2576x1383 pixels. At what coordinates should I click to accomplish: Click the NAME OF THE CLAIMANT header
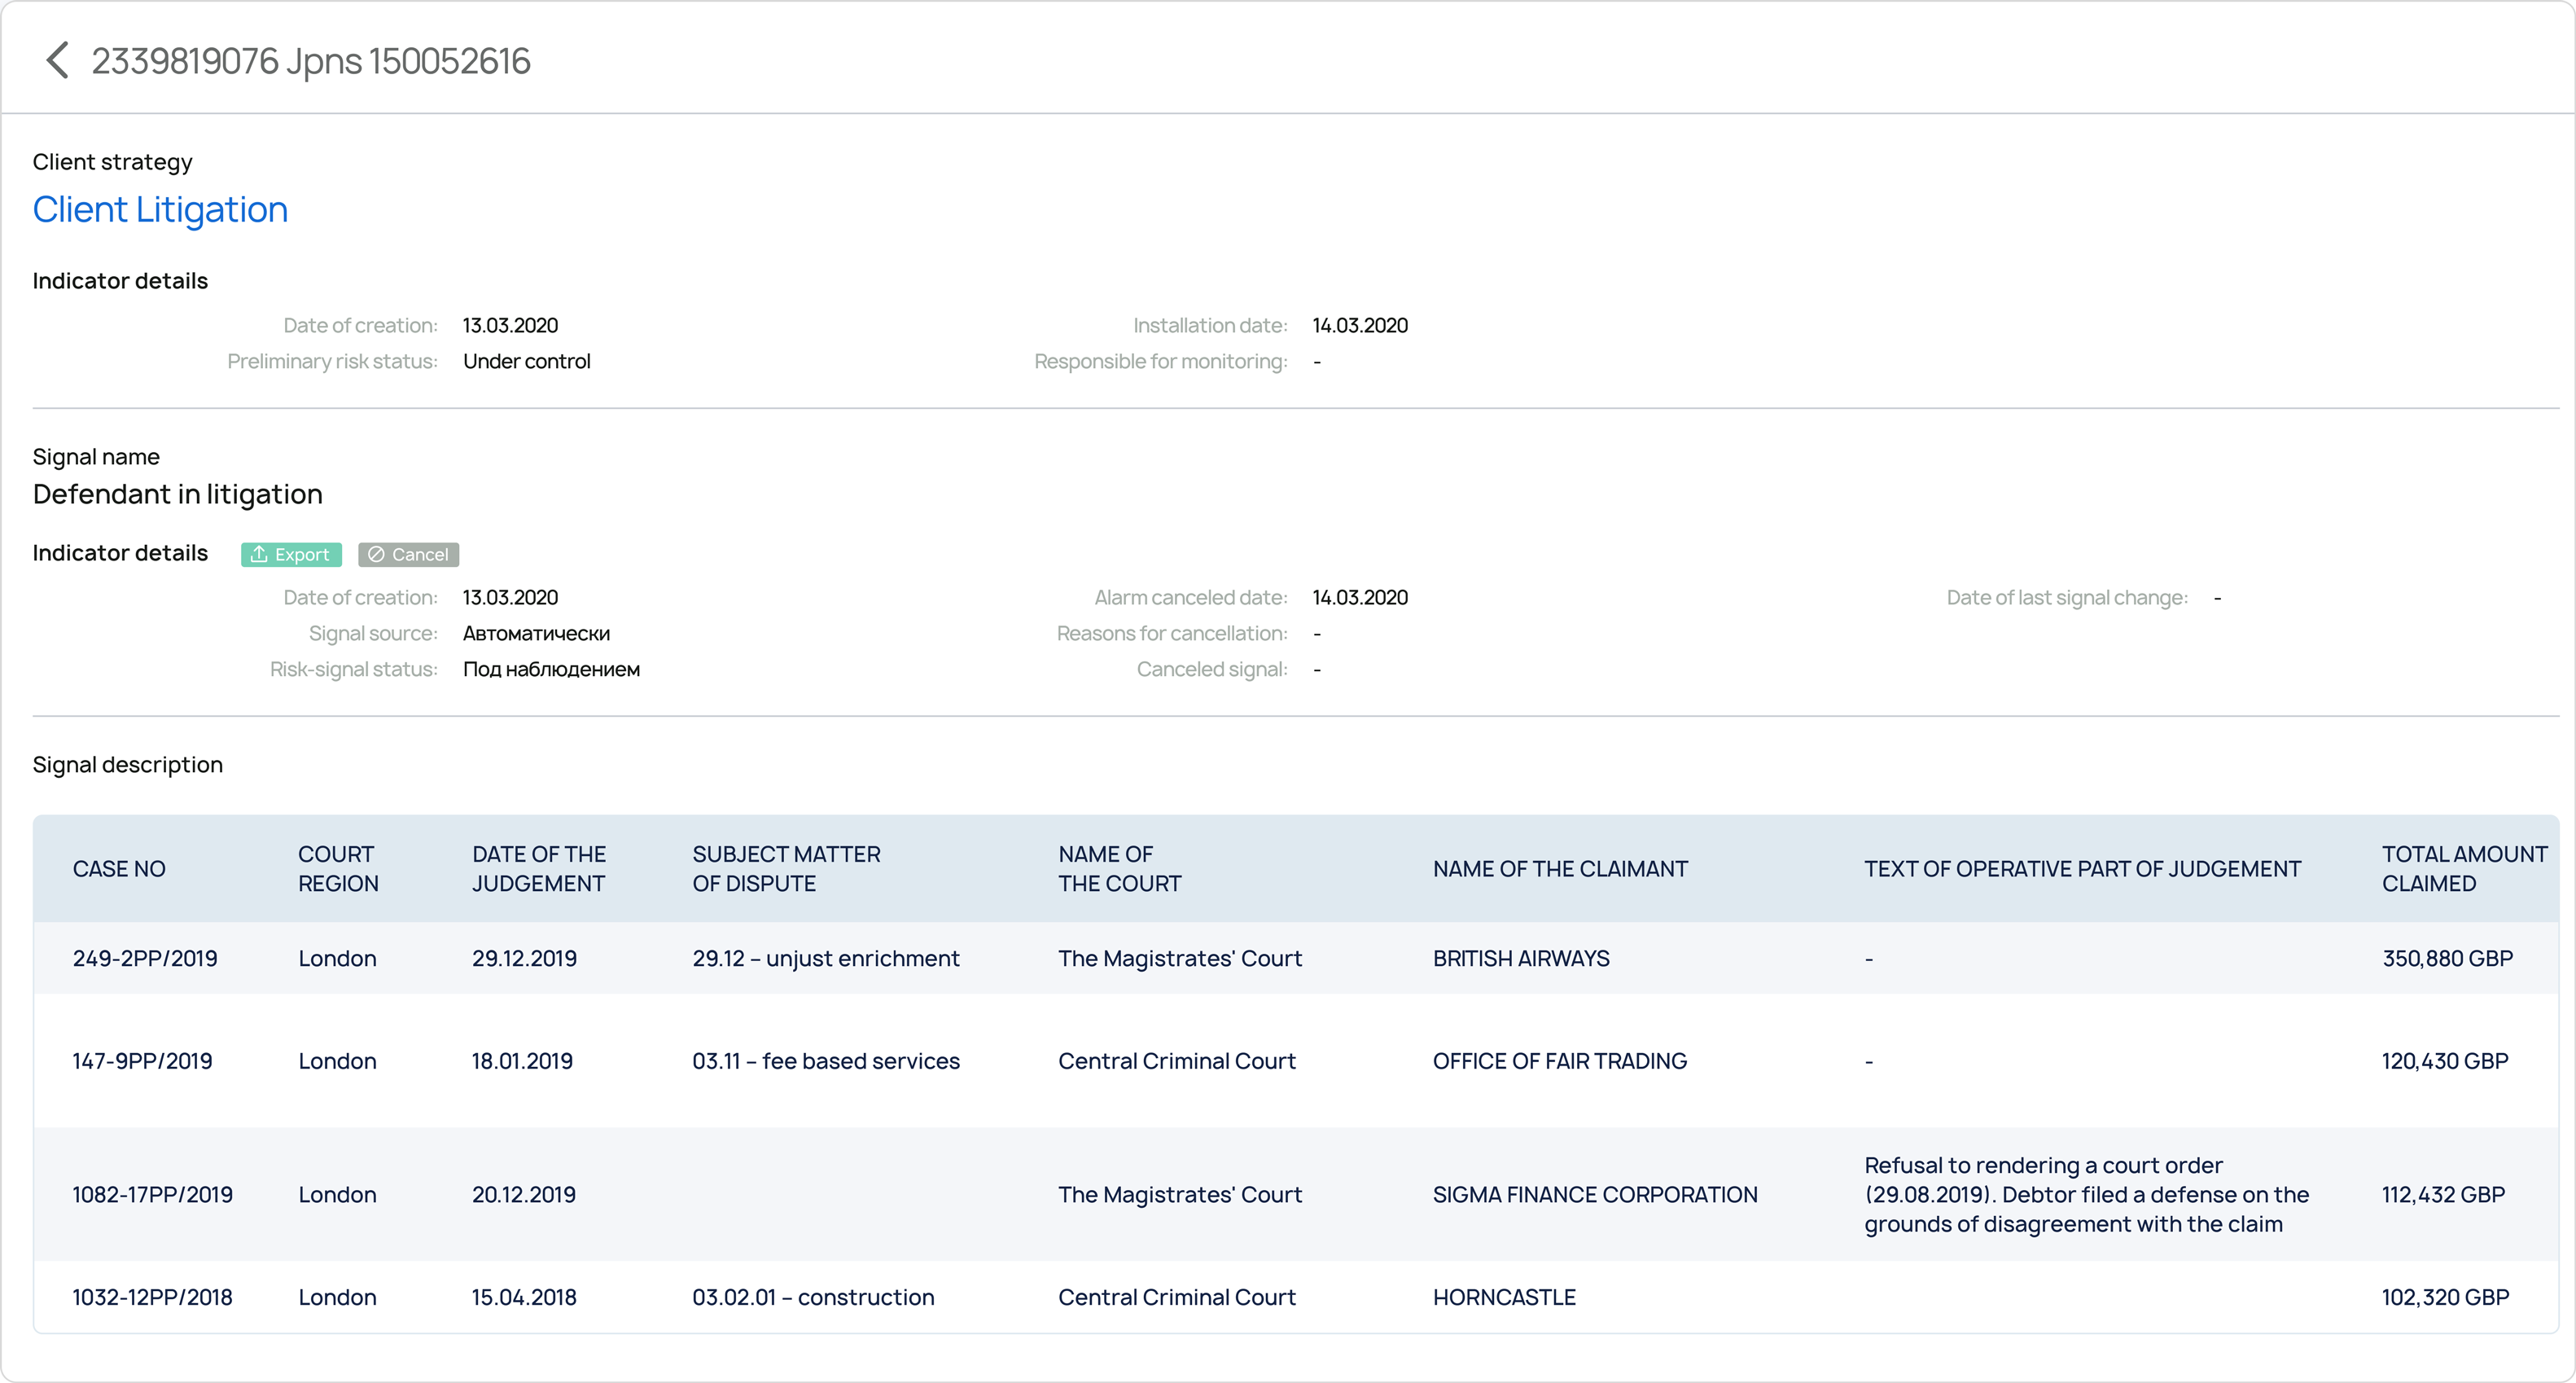1559,868
